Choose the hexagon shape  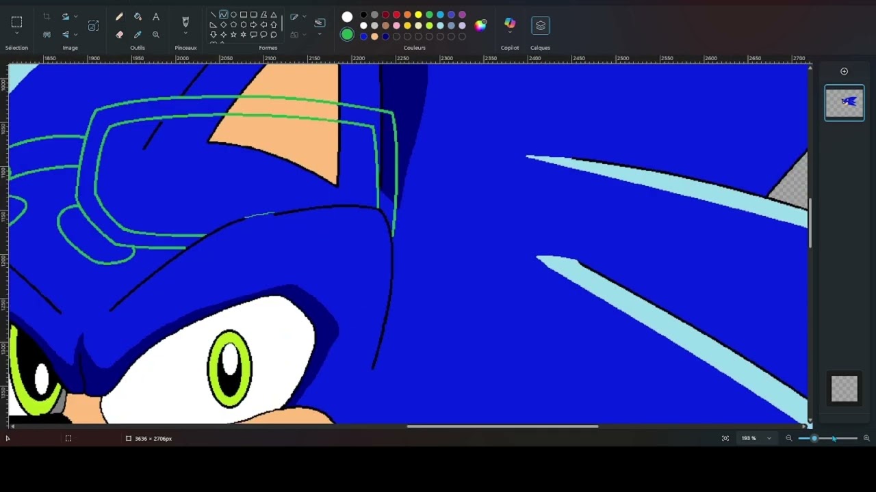tap(244, 25)
